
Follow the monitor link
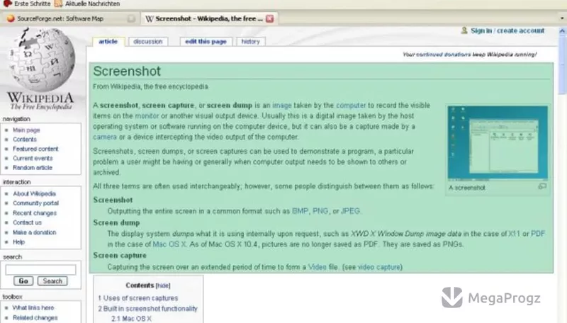147,116
